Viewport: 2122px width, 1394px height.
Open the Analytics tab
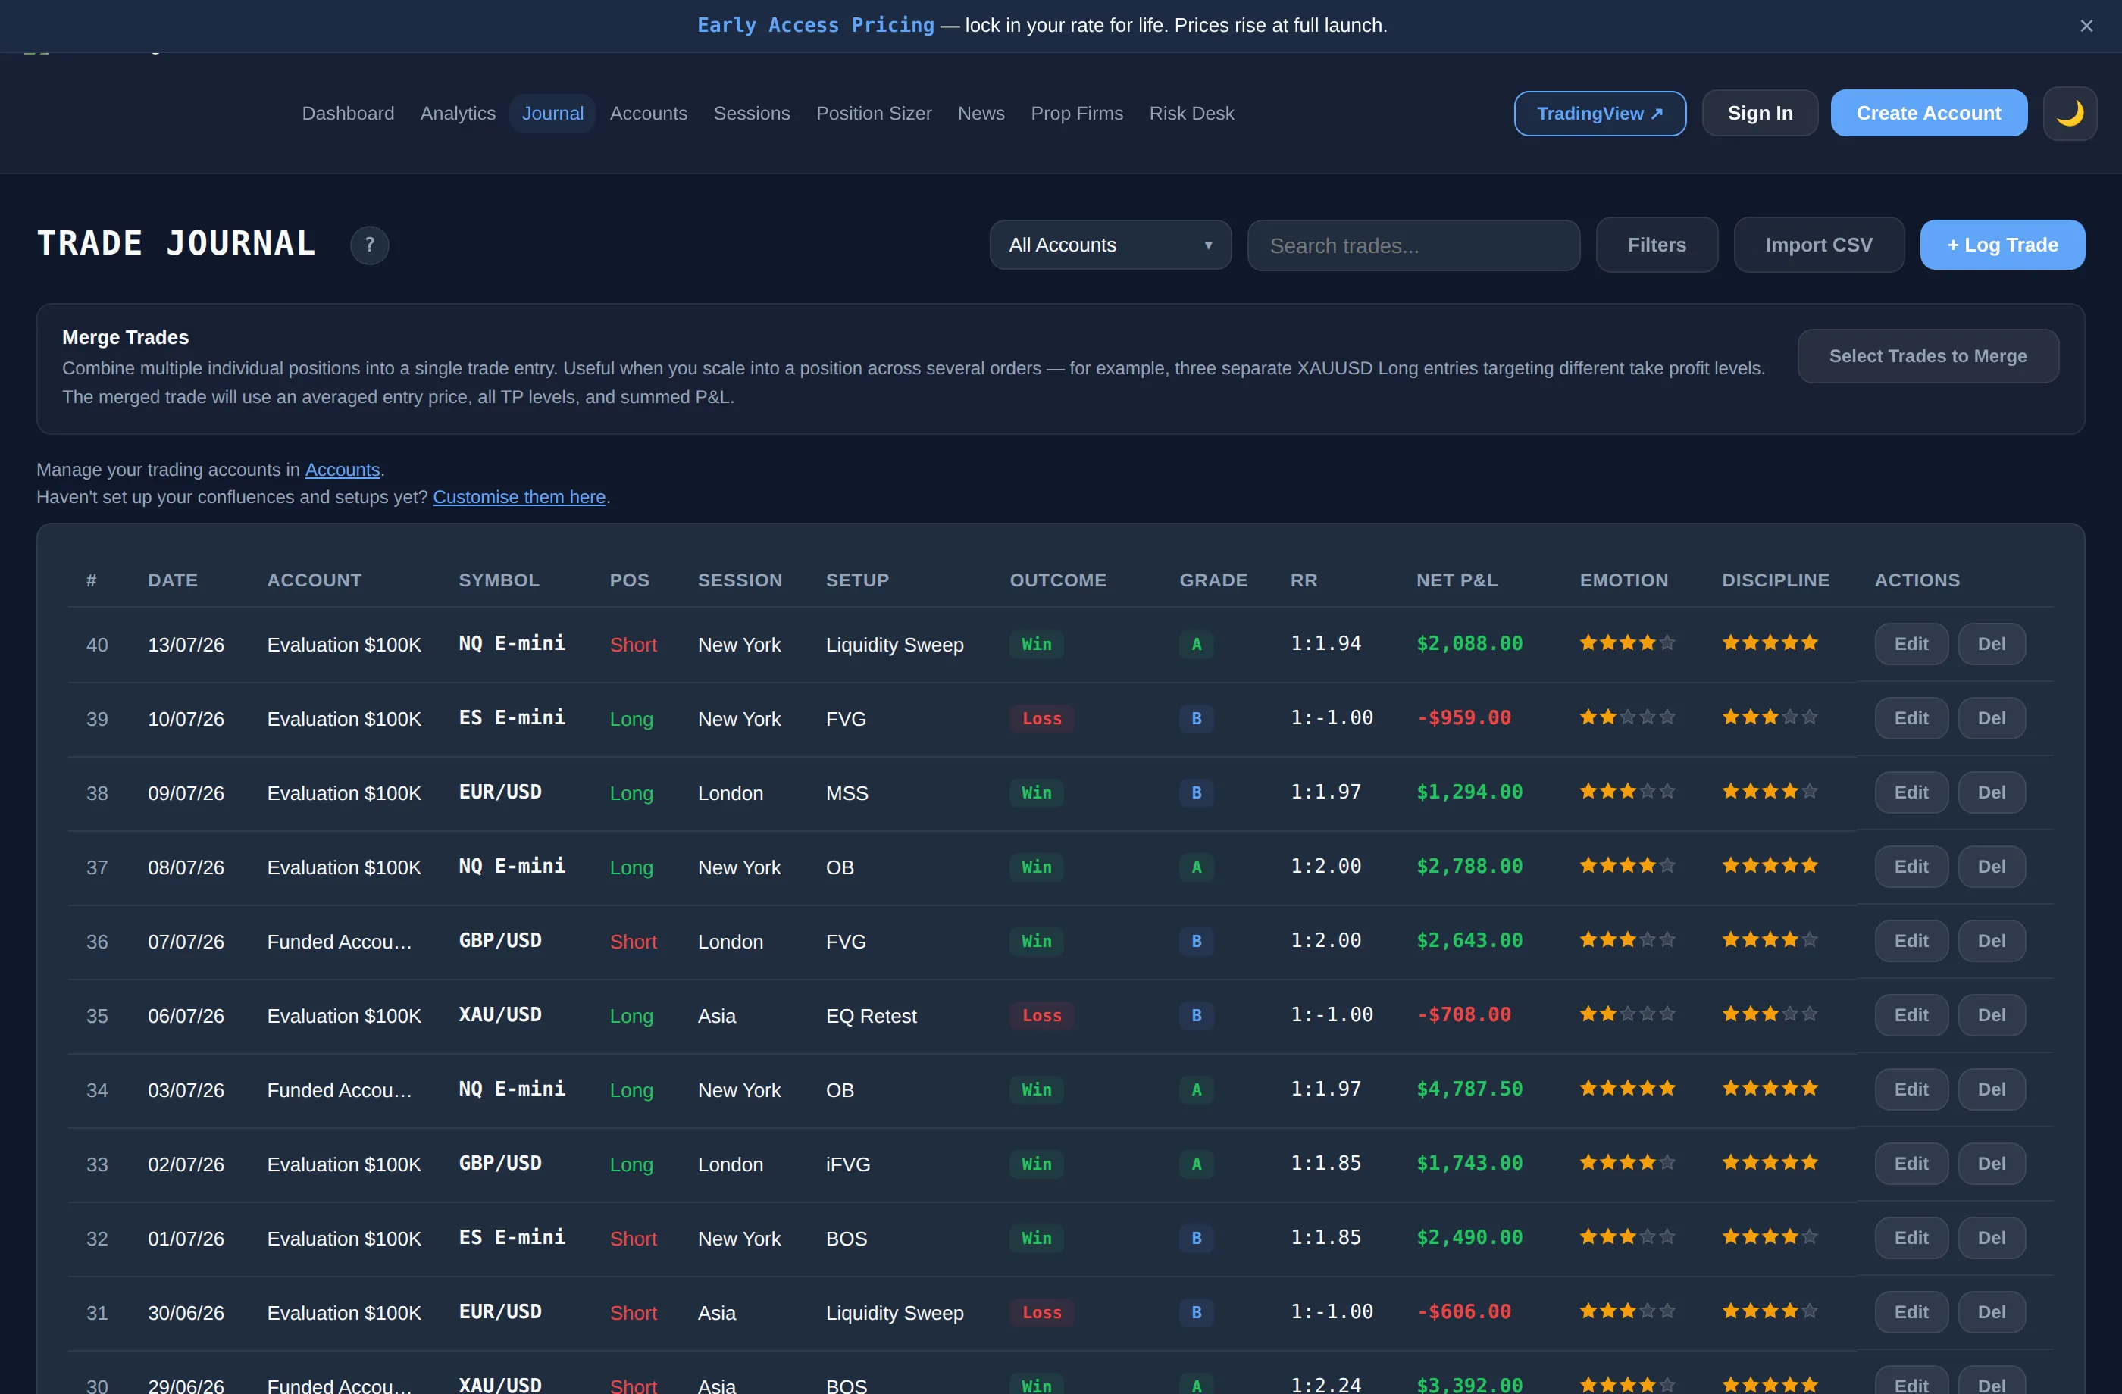[x=458, y=113]
